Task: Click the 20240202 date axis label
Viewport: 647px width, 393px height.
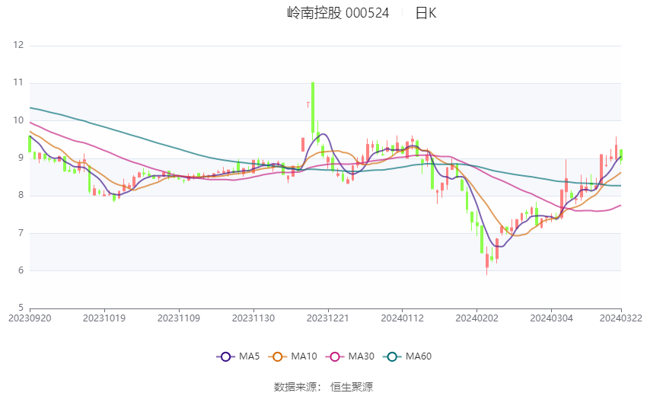Action: click(477, 318)
